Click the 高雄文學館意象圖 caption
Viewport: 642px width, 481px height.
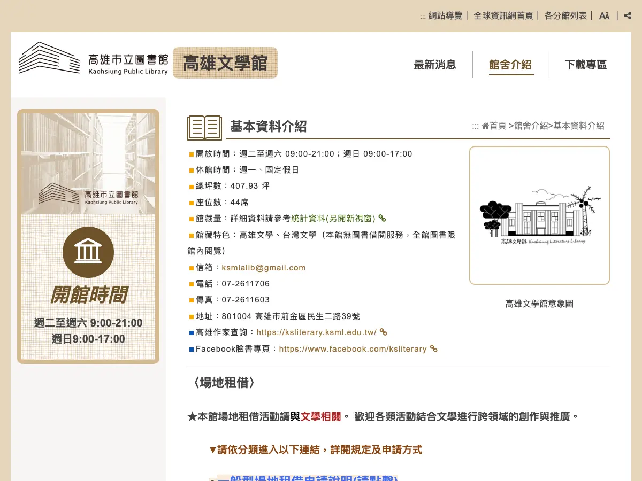pos(539,304)
